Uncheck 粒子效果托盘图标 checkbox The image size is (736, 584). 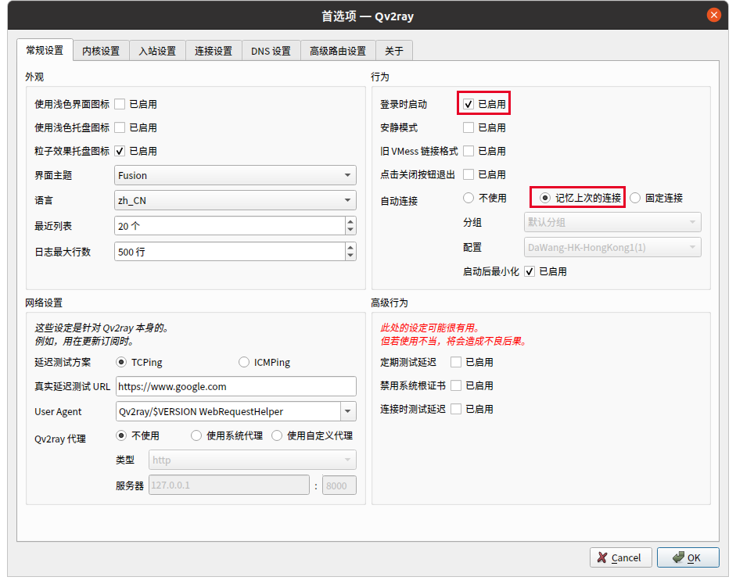[x=120, y=151]
